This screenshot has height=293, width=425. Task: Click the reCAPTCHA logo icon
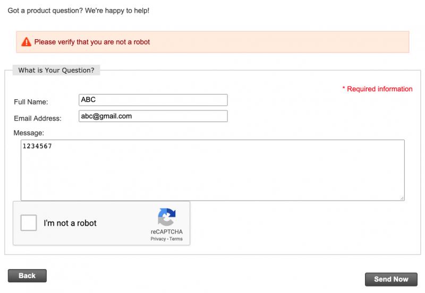click(x=167, y=217)
